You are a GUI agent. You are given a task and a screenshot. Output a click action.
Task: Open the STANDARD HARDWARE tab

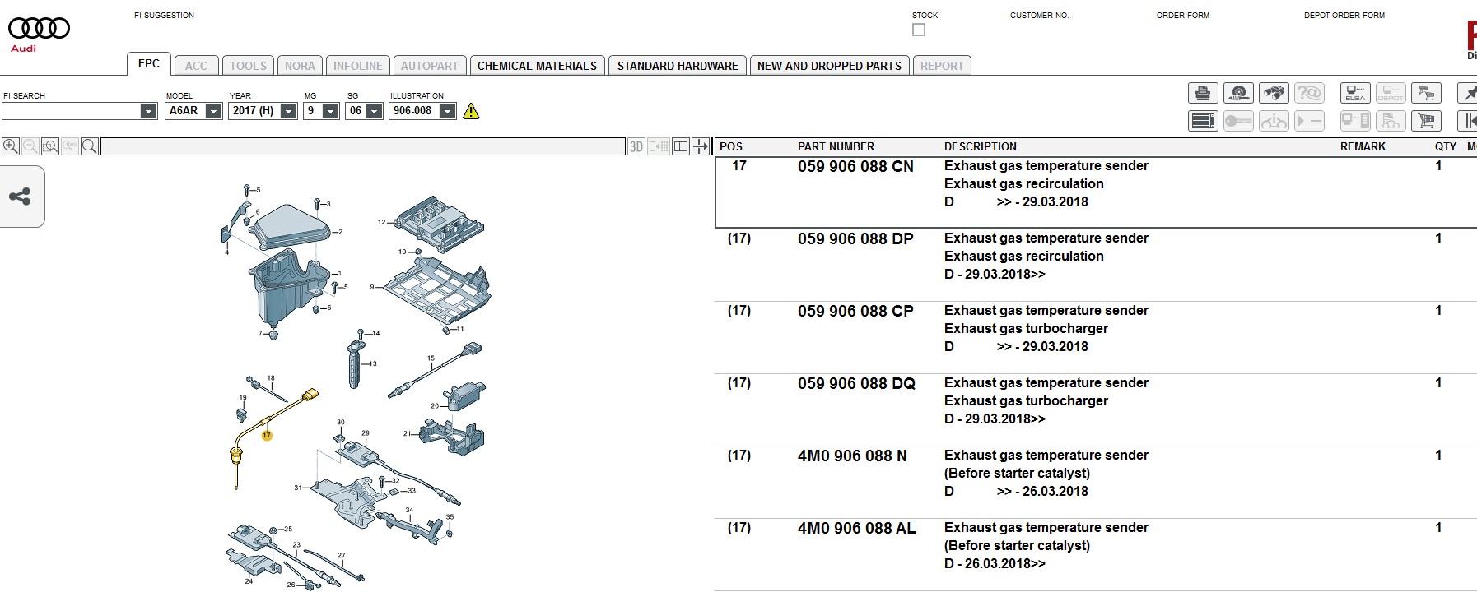[678, 66]
